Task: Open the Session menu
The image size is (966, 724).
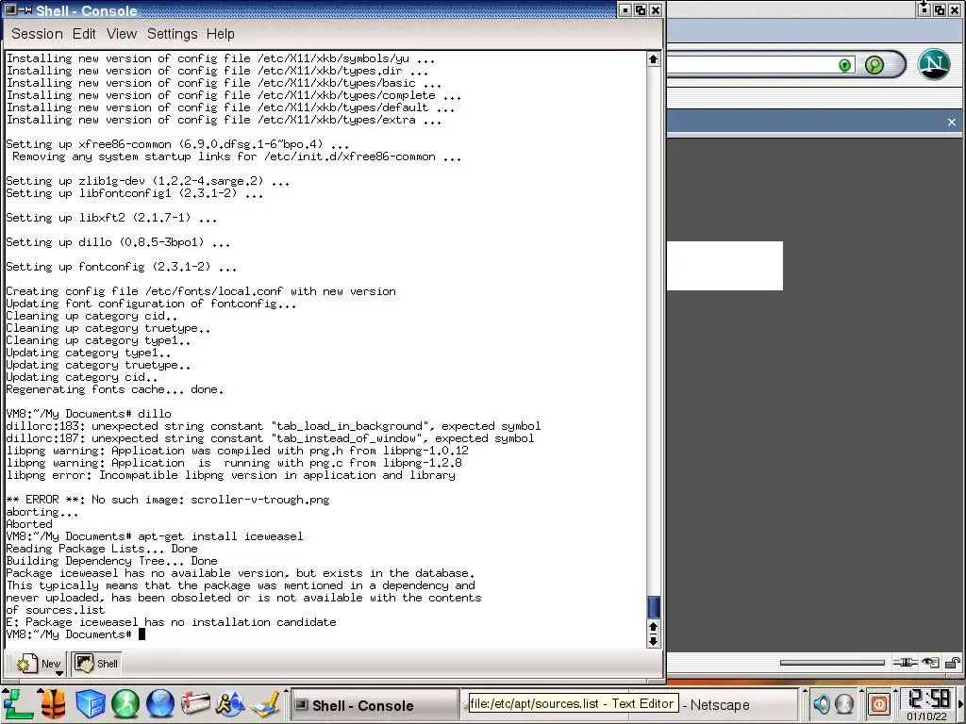Action: [x=37, y=34]
